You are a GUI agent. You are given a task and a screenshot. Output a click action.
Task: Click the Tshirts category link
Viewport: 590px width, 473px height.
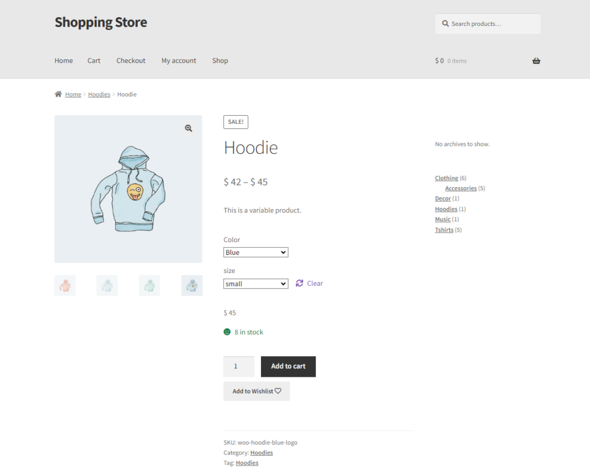point(444,229)
